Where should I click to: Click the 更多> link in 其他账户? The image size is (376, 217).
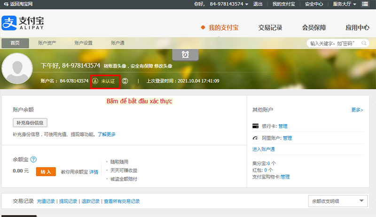[357, 110]
